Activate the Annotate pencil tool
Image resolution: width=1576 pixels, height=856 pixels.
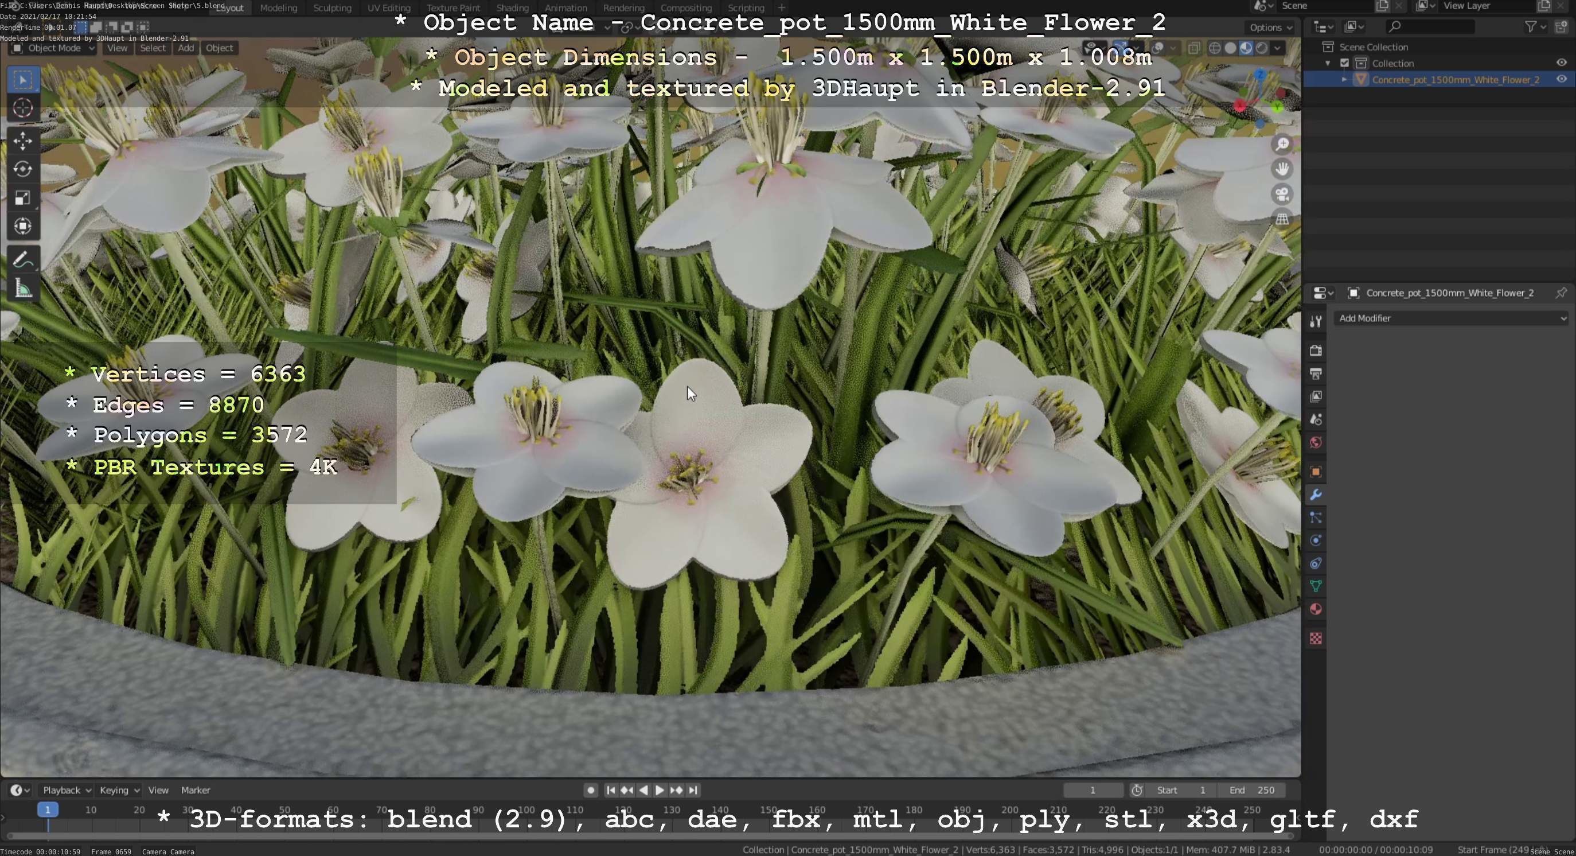[x=22, y=260]
